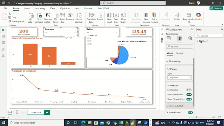Open the slicer Style dropdown

pyautogui.click(x=180, y=78)
